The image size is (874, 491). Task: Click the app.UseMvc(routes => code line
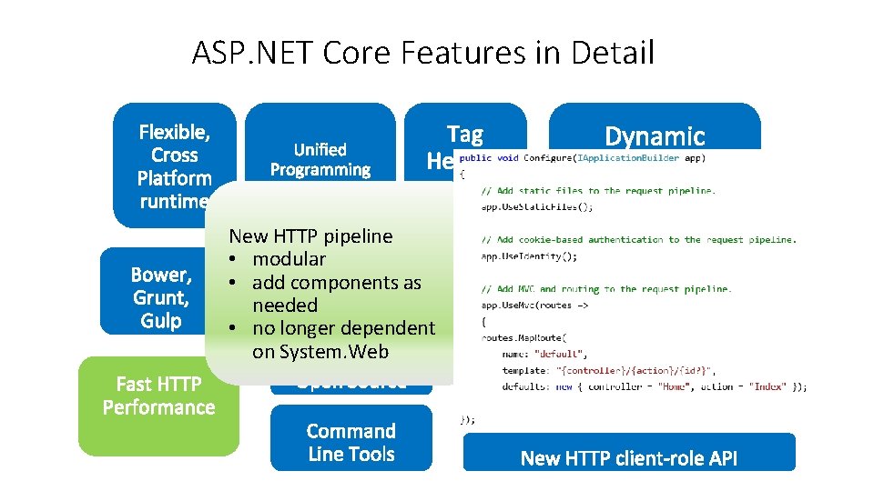point(534,306)
